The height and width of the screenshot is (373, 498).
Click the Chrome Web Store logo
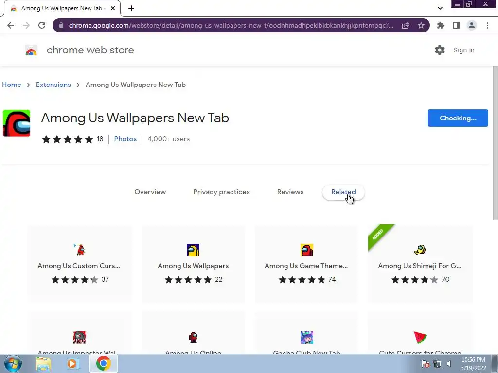click(31, 50)
